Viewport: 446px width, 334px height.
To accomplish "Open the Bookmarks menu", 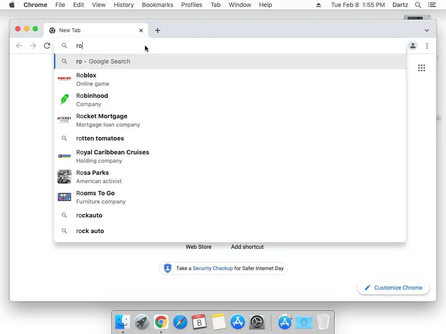I will (x=158, y=5).
